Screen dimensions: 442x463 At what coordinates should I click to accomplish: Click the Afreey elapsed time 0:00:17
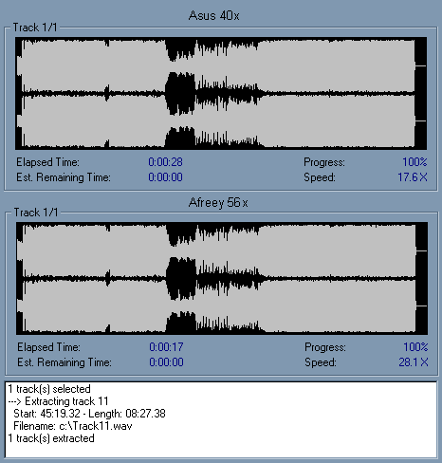(166, 347)
